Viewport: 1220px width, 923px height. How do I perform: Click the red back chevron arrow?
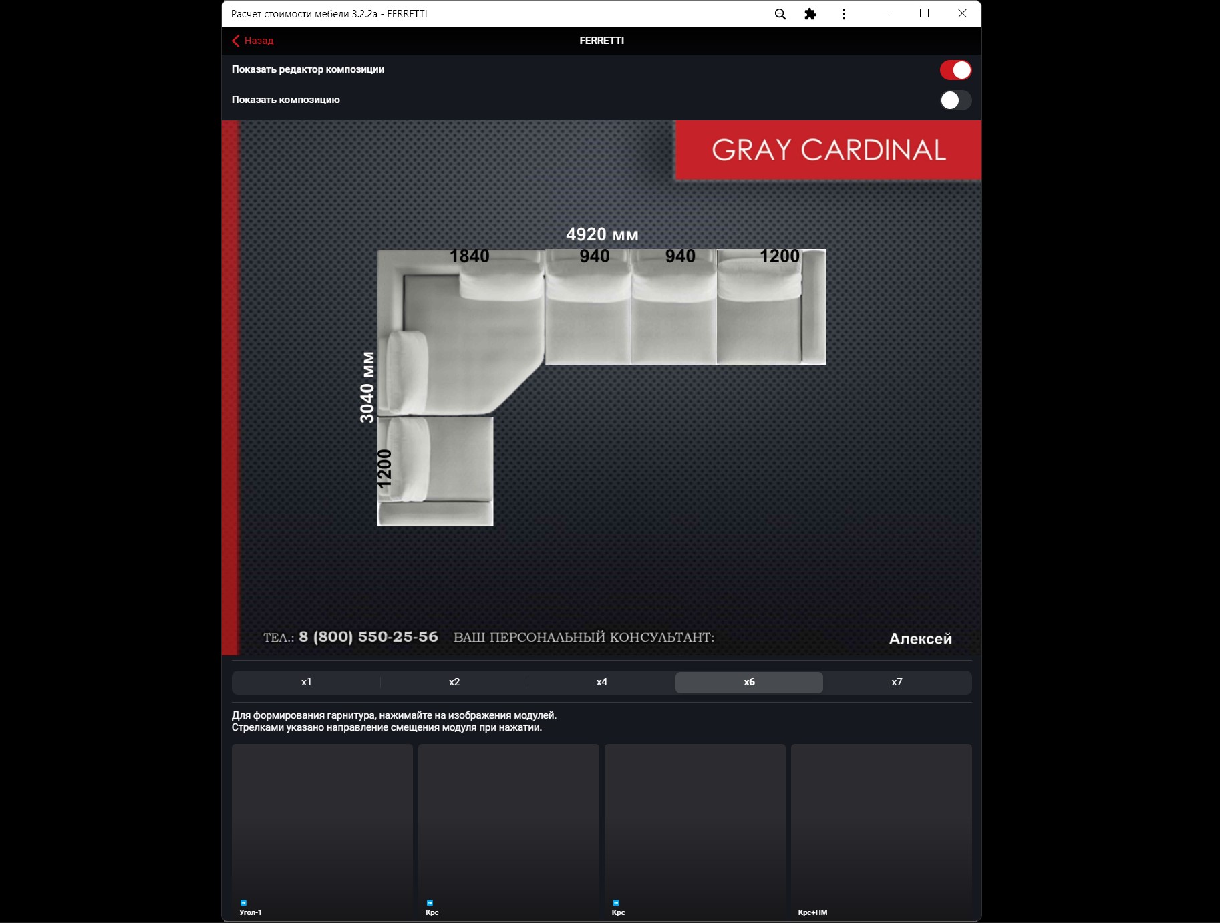coord(235,41)
